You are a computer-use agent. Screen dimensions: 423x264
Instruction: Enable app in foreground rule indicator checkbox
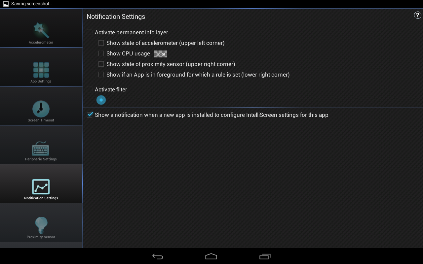101,75
